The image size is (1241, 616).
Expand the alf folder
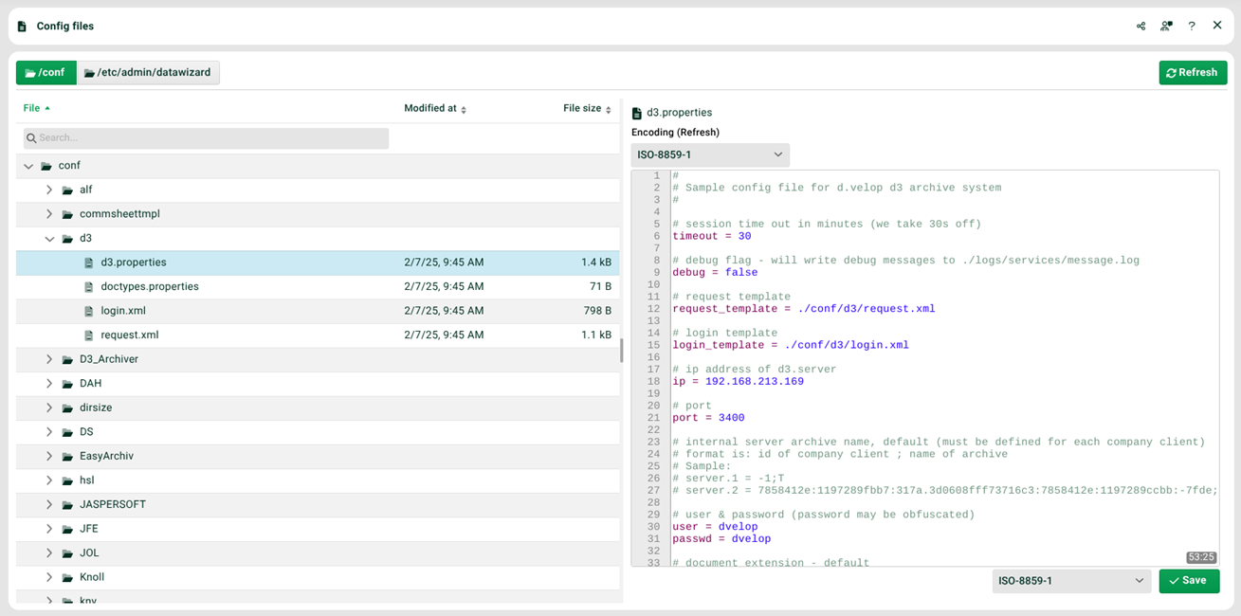49,190
